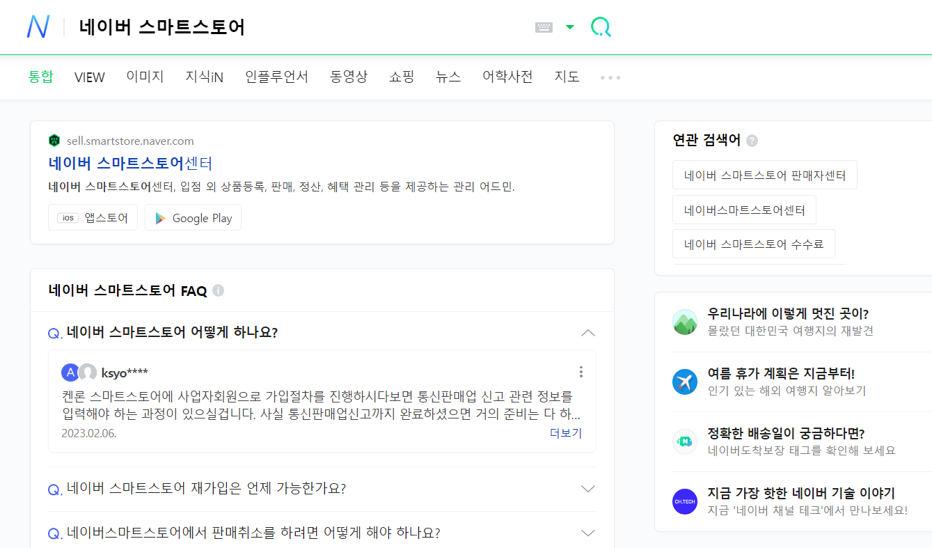Open the answer's three-dot menu
This screenshot has height=548, width=932.
click(581, 372)
